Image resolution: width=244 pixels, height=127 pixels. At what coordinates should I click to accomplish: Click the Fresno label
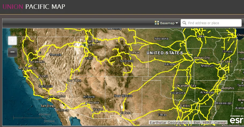[x=44, y=76]
